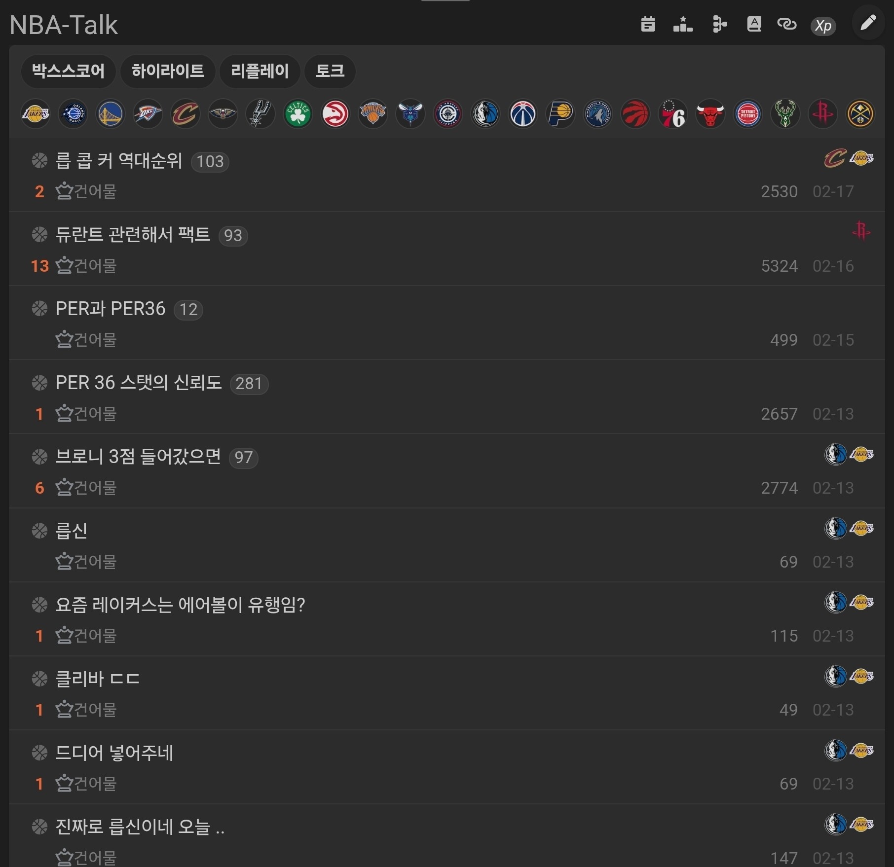Open post PER과 PER36

click(111, 309)
